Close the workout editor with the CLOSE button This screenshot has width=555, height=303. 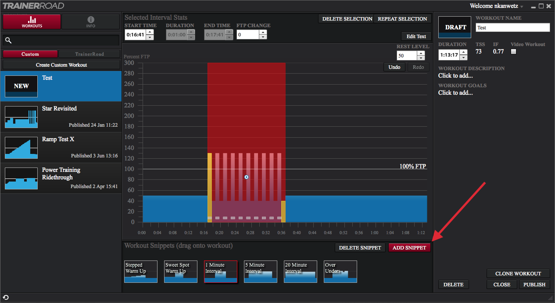[502, 285]
